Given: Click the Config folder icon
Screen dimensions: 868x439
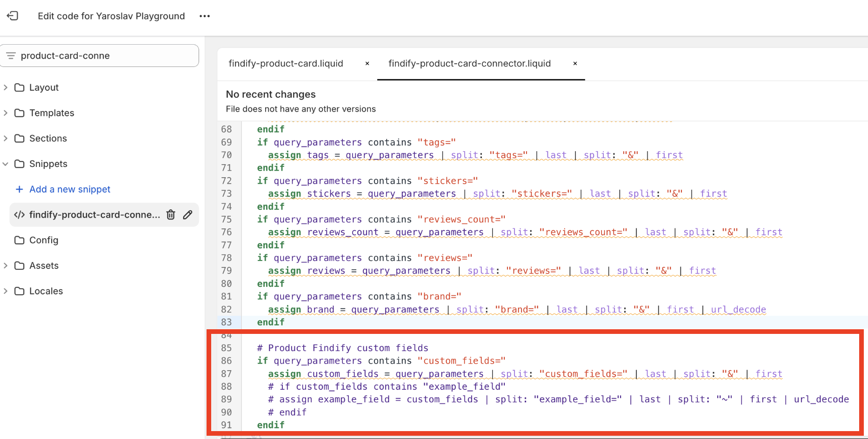Looking at the screenshot, I should [19, 240].
